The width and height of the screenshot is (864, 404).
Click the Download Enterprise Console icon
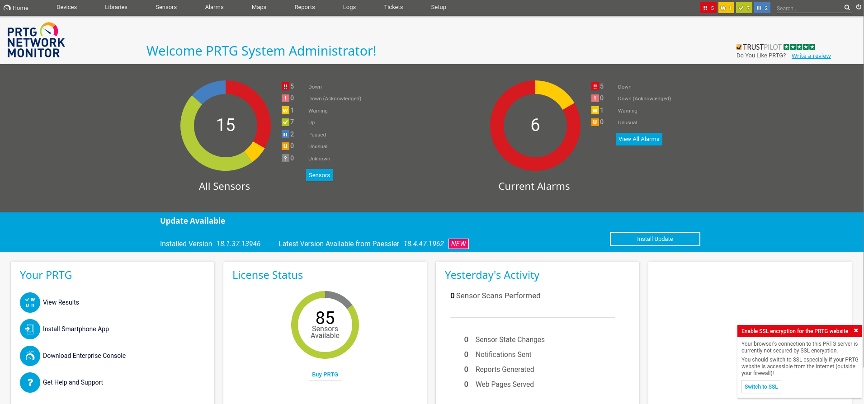click(x=30, y=356)
